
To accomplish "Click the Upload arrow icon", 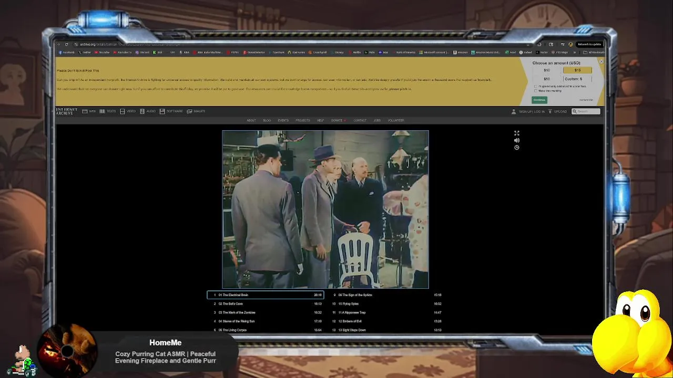I will coord(550,111).
